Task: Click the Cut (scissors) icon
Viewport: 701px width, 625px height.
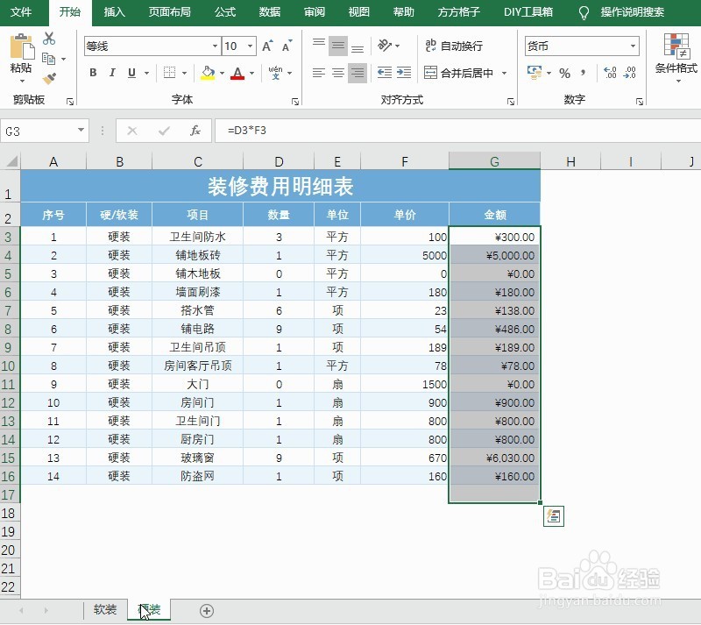Action: tap(49, 39)
